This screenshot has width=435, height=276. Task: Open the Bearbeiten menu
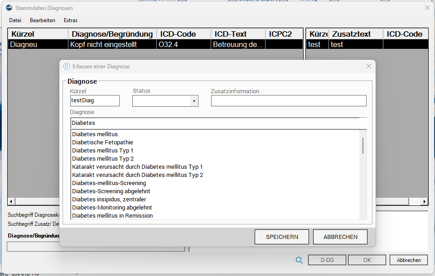tap(43, 20)
